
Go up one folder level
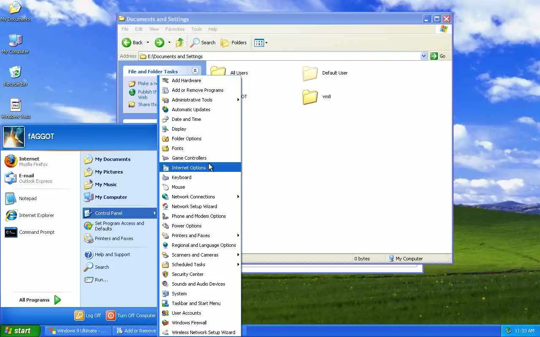point(180,43)
